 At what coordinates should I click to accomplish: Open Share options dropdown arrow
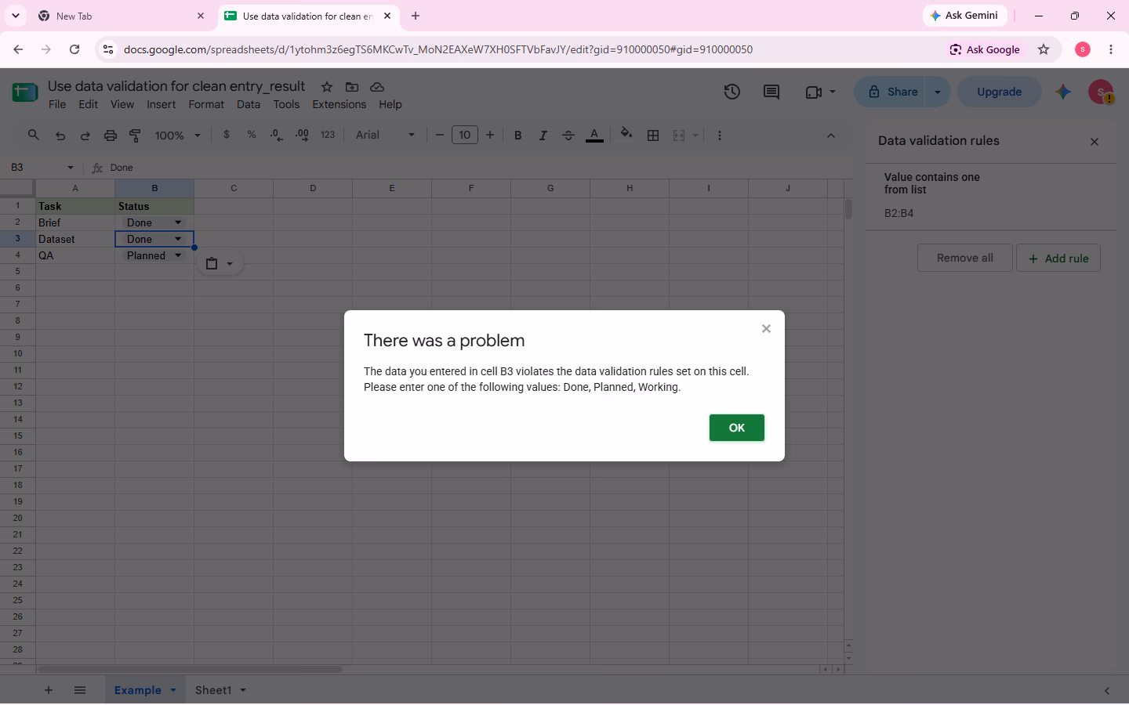pyautogui.click(x=938, y=92)
